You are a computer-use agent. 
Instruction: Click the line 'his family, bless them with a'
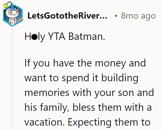click(88, 108)
